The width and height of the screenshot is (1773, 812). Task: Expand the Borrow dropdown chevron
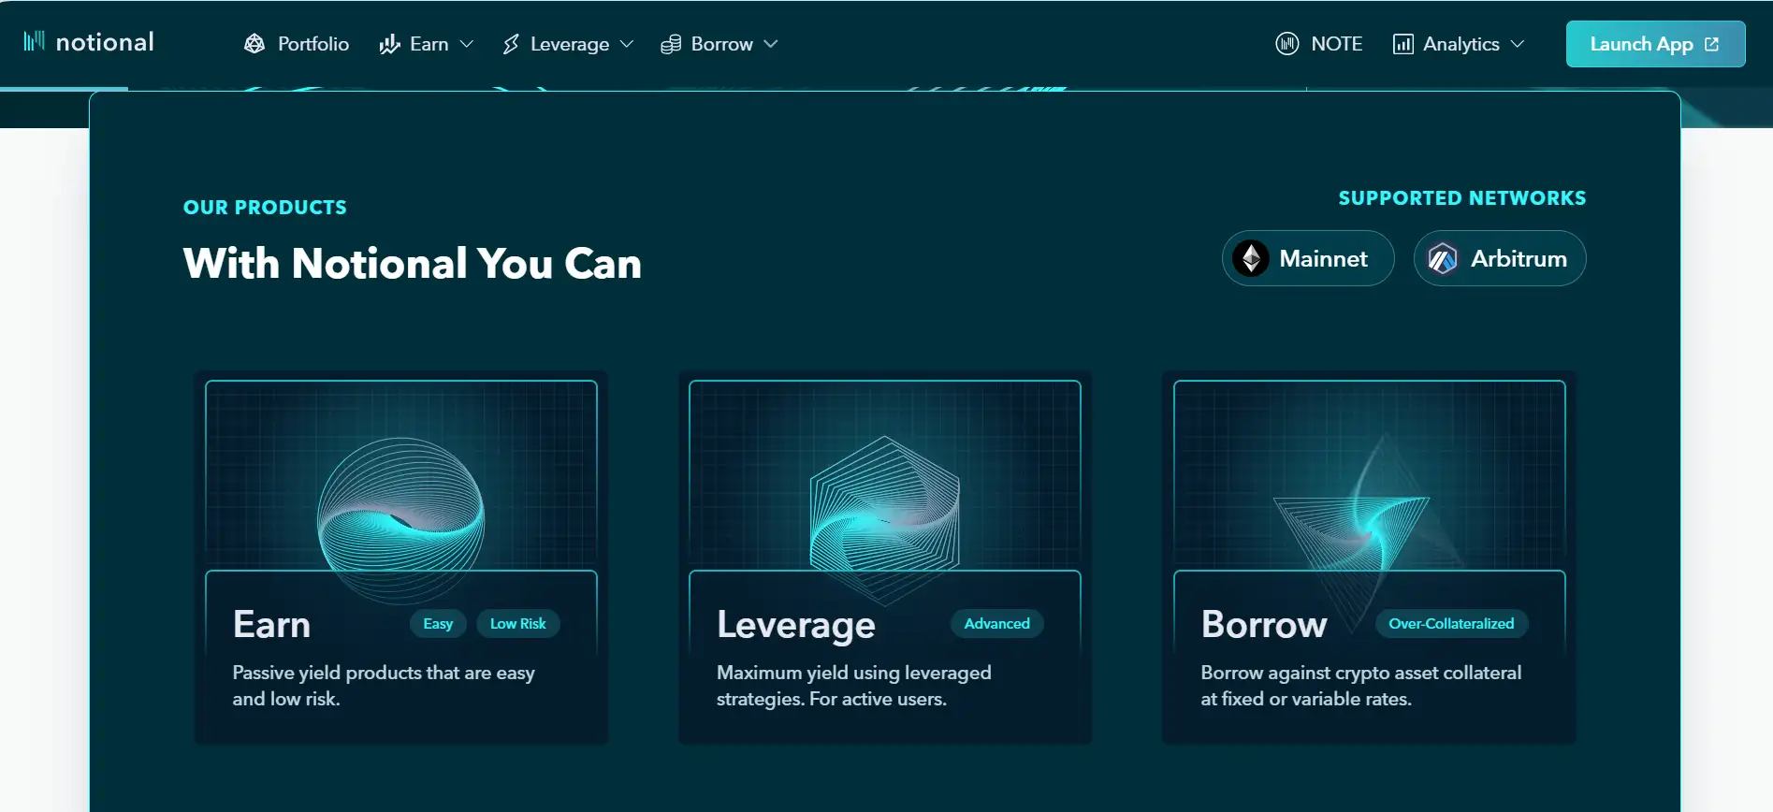[x=771, y=44]
